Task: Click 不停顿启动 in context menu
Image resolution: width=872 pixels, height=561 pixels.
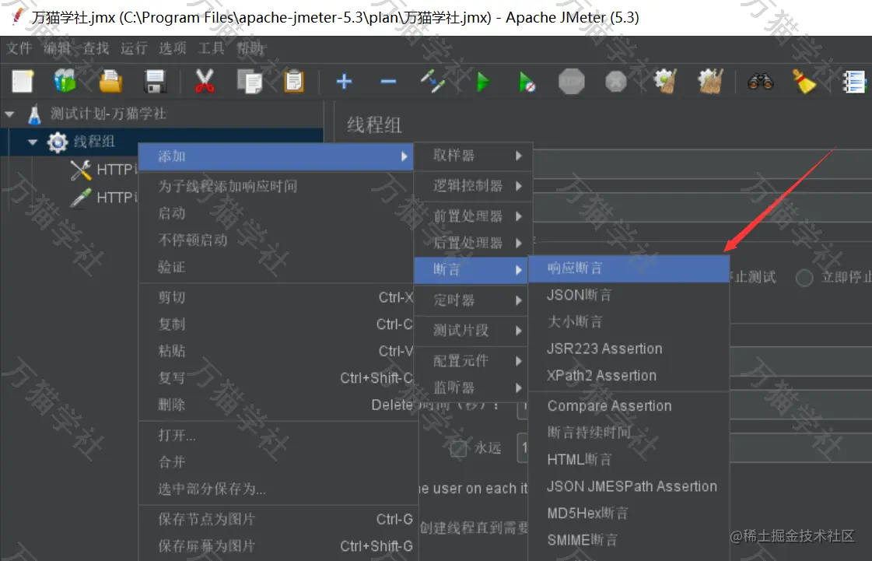Action: [276, 240]
